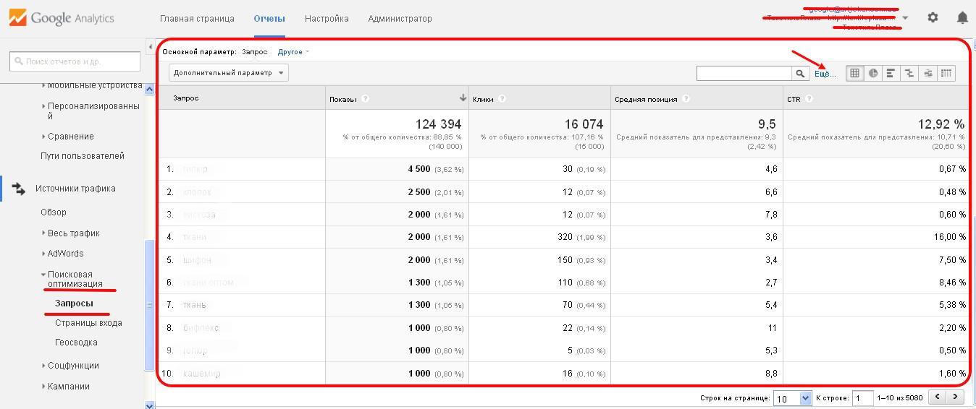The width and height of the screenshot is (976, 409).
Task: Click the К строке page number field
Action: [x=862, y=398]
